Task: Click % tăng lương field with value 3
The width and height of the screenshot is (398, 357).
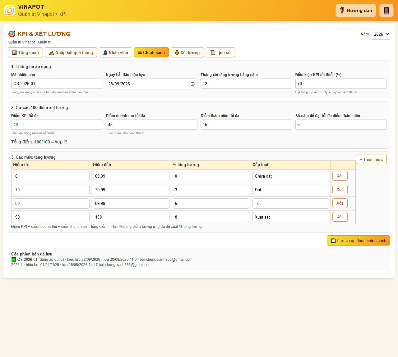Action: pos(211,190)
